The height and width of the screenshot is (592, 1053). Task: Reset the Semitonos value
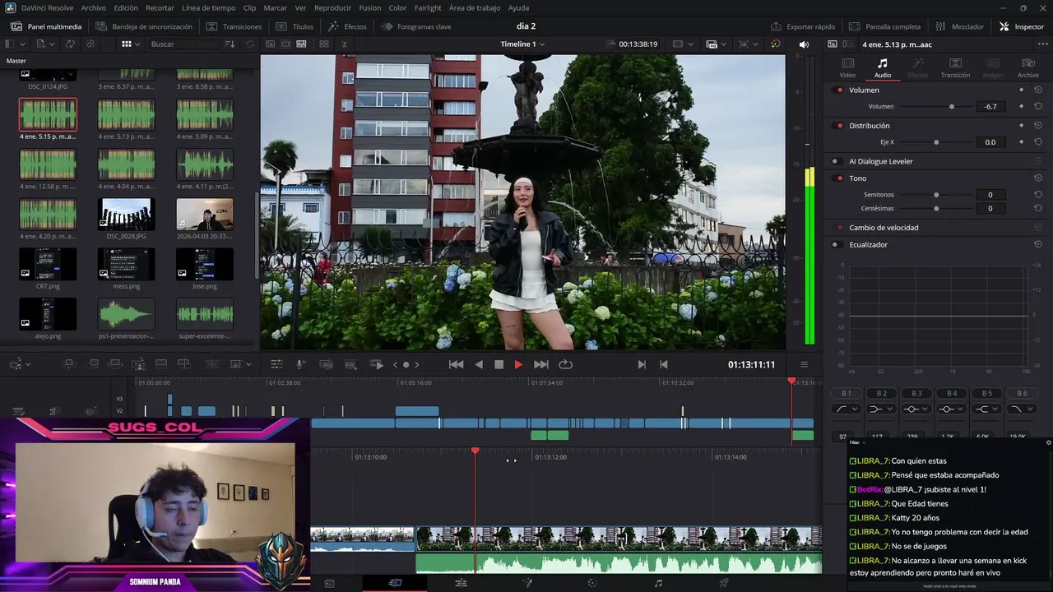(1038, 194)
